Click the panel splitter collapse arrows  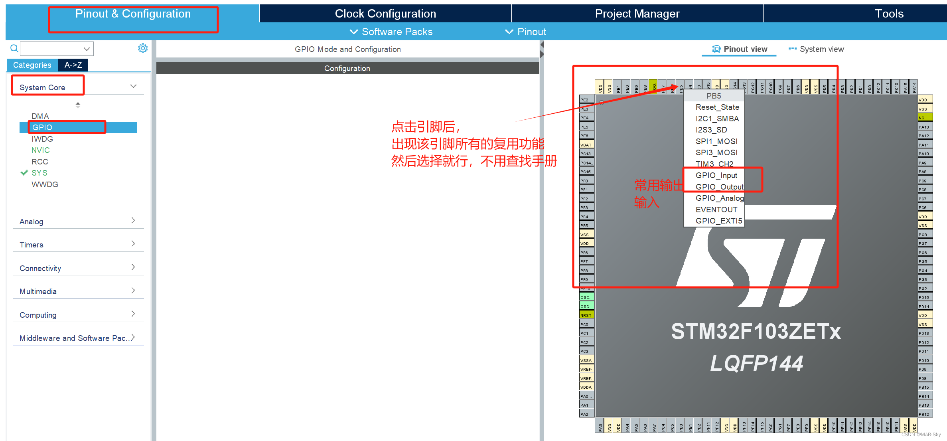click(x=542, y=50)
